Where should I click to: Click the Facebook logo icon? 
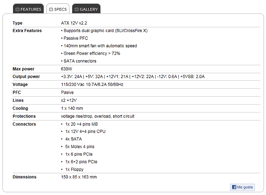[x=234, y=187]
